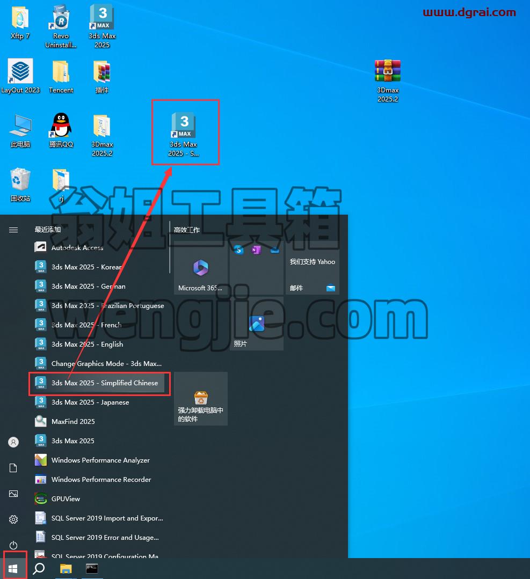
Task: Select the 插件 archive icon on desktop
Action: point(102,77)
